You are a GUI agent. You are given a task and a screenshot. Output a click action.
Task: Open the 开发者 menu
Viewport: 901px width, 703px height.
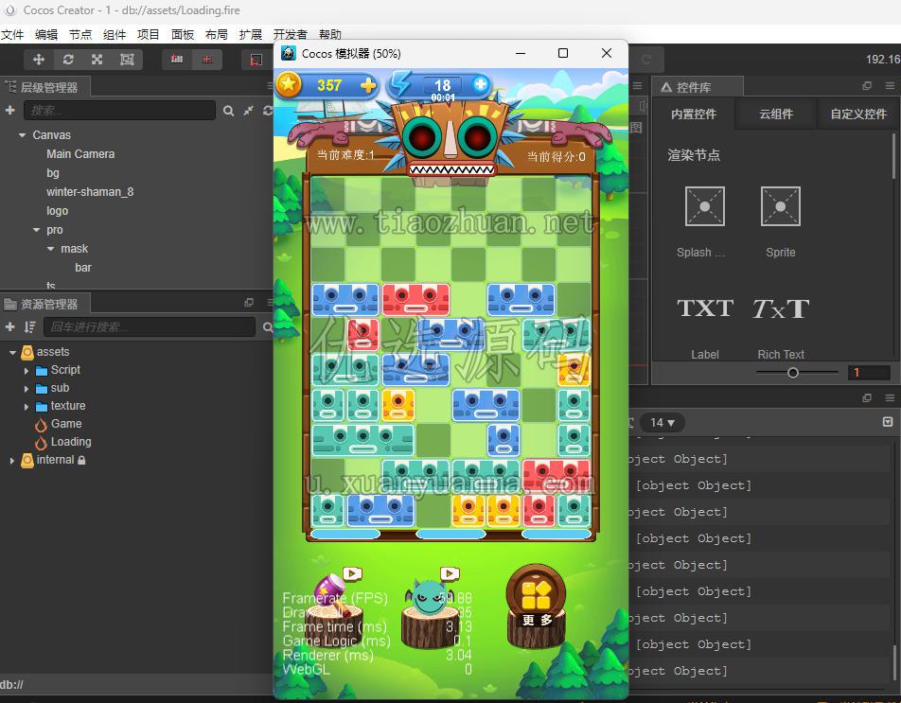(x=291, y=34)
